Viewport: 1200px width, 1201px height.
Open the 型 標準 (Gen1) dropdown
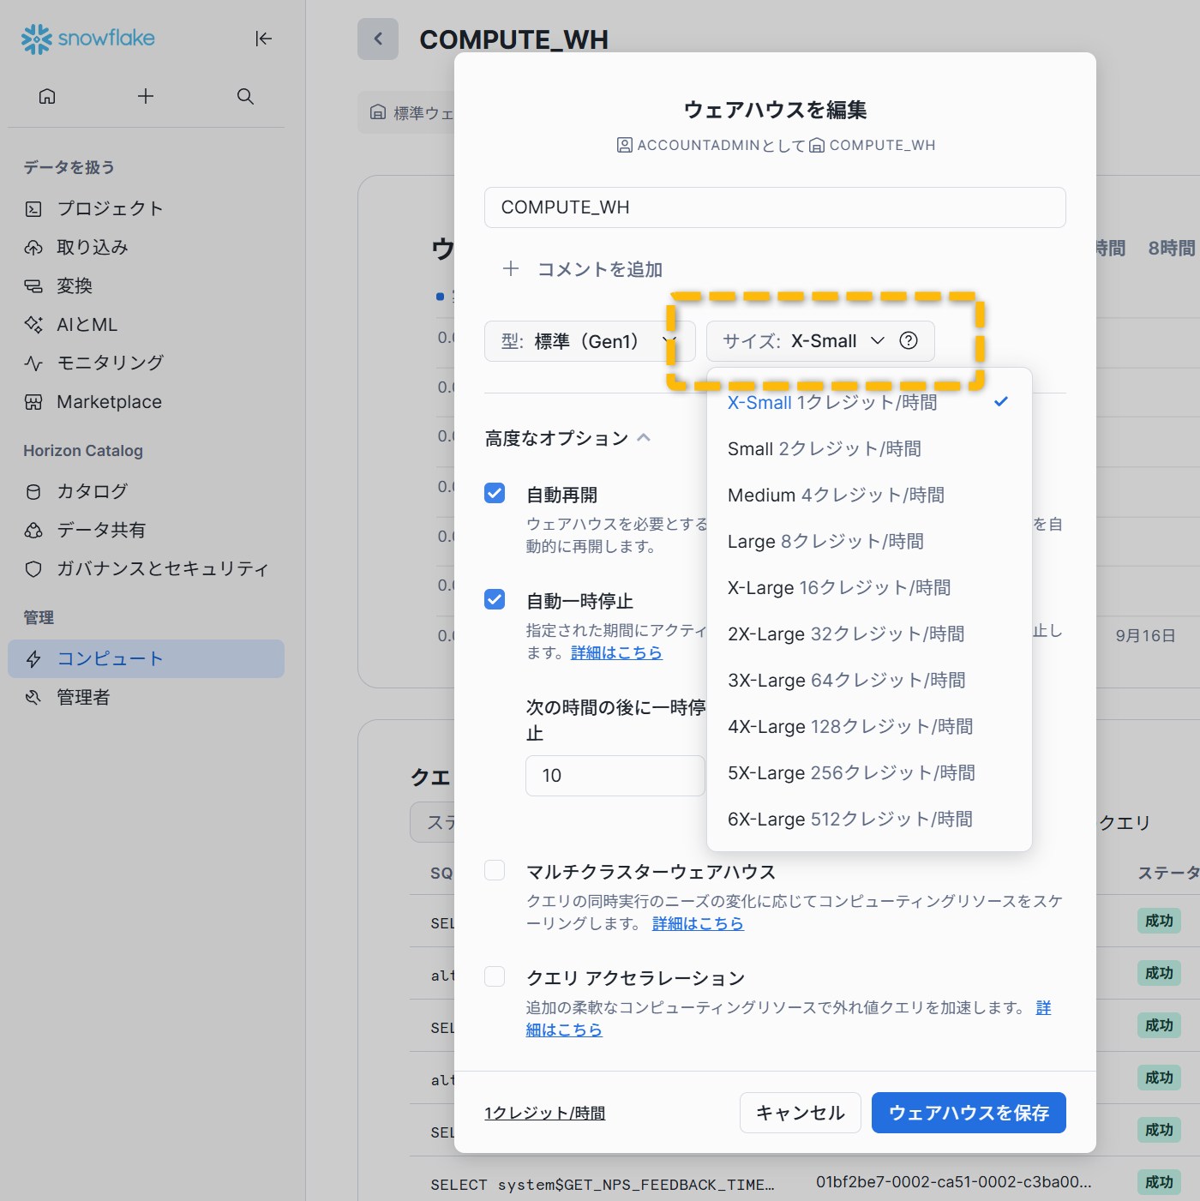pos(588,341)
